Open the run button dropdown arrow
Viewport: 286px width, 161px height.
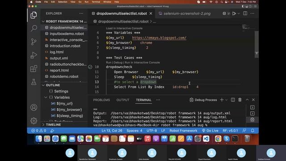[x=239, y=13]
